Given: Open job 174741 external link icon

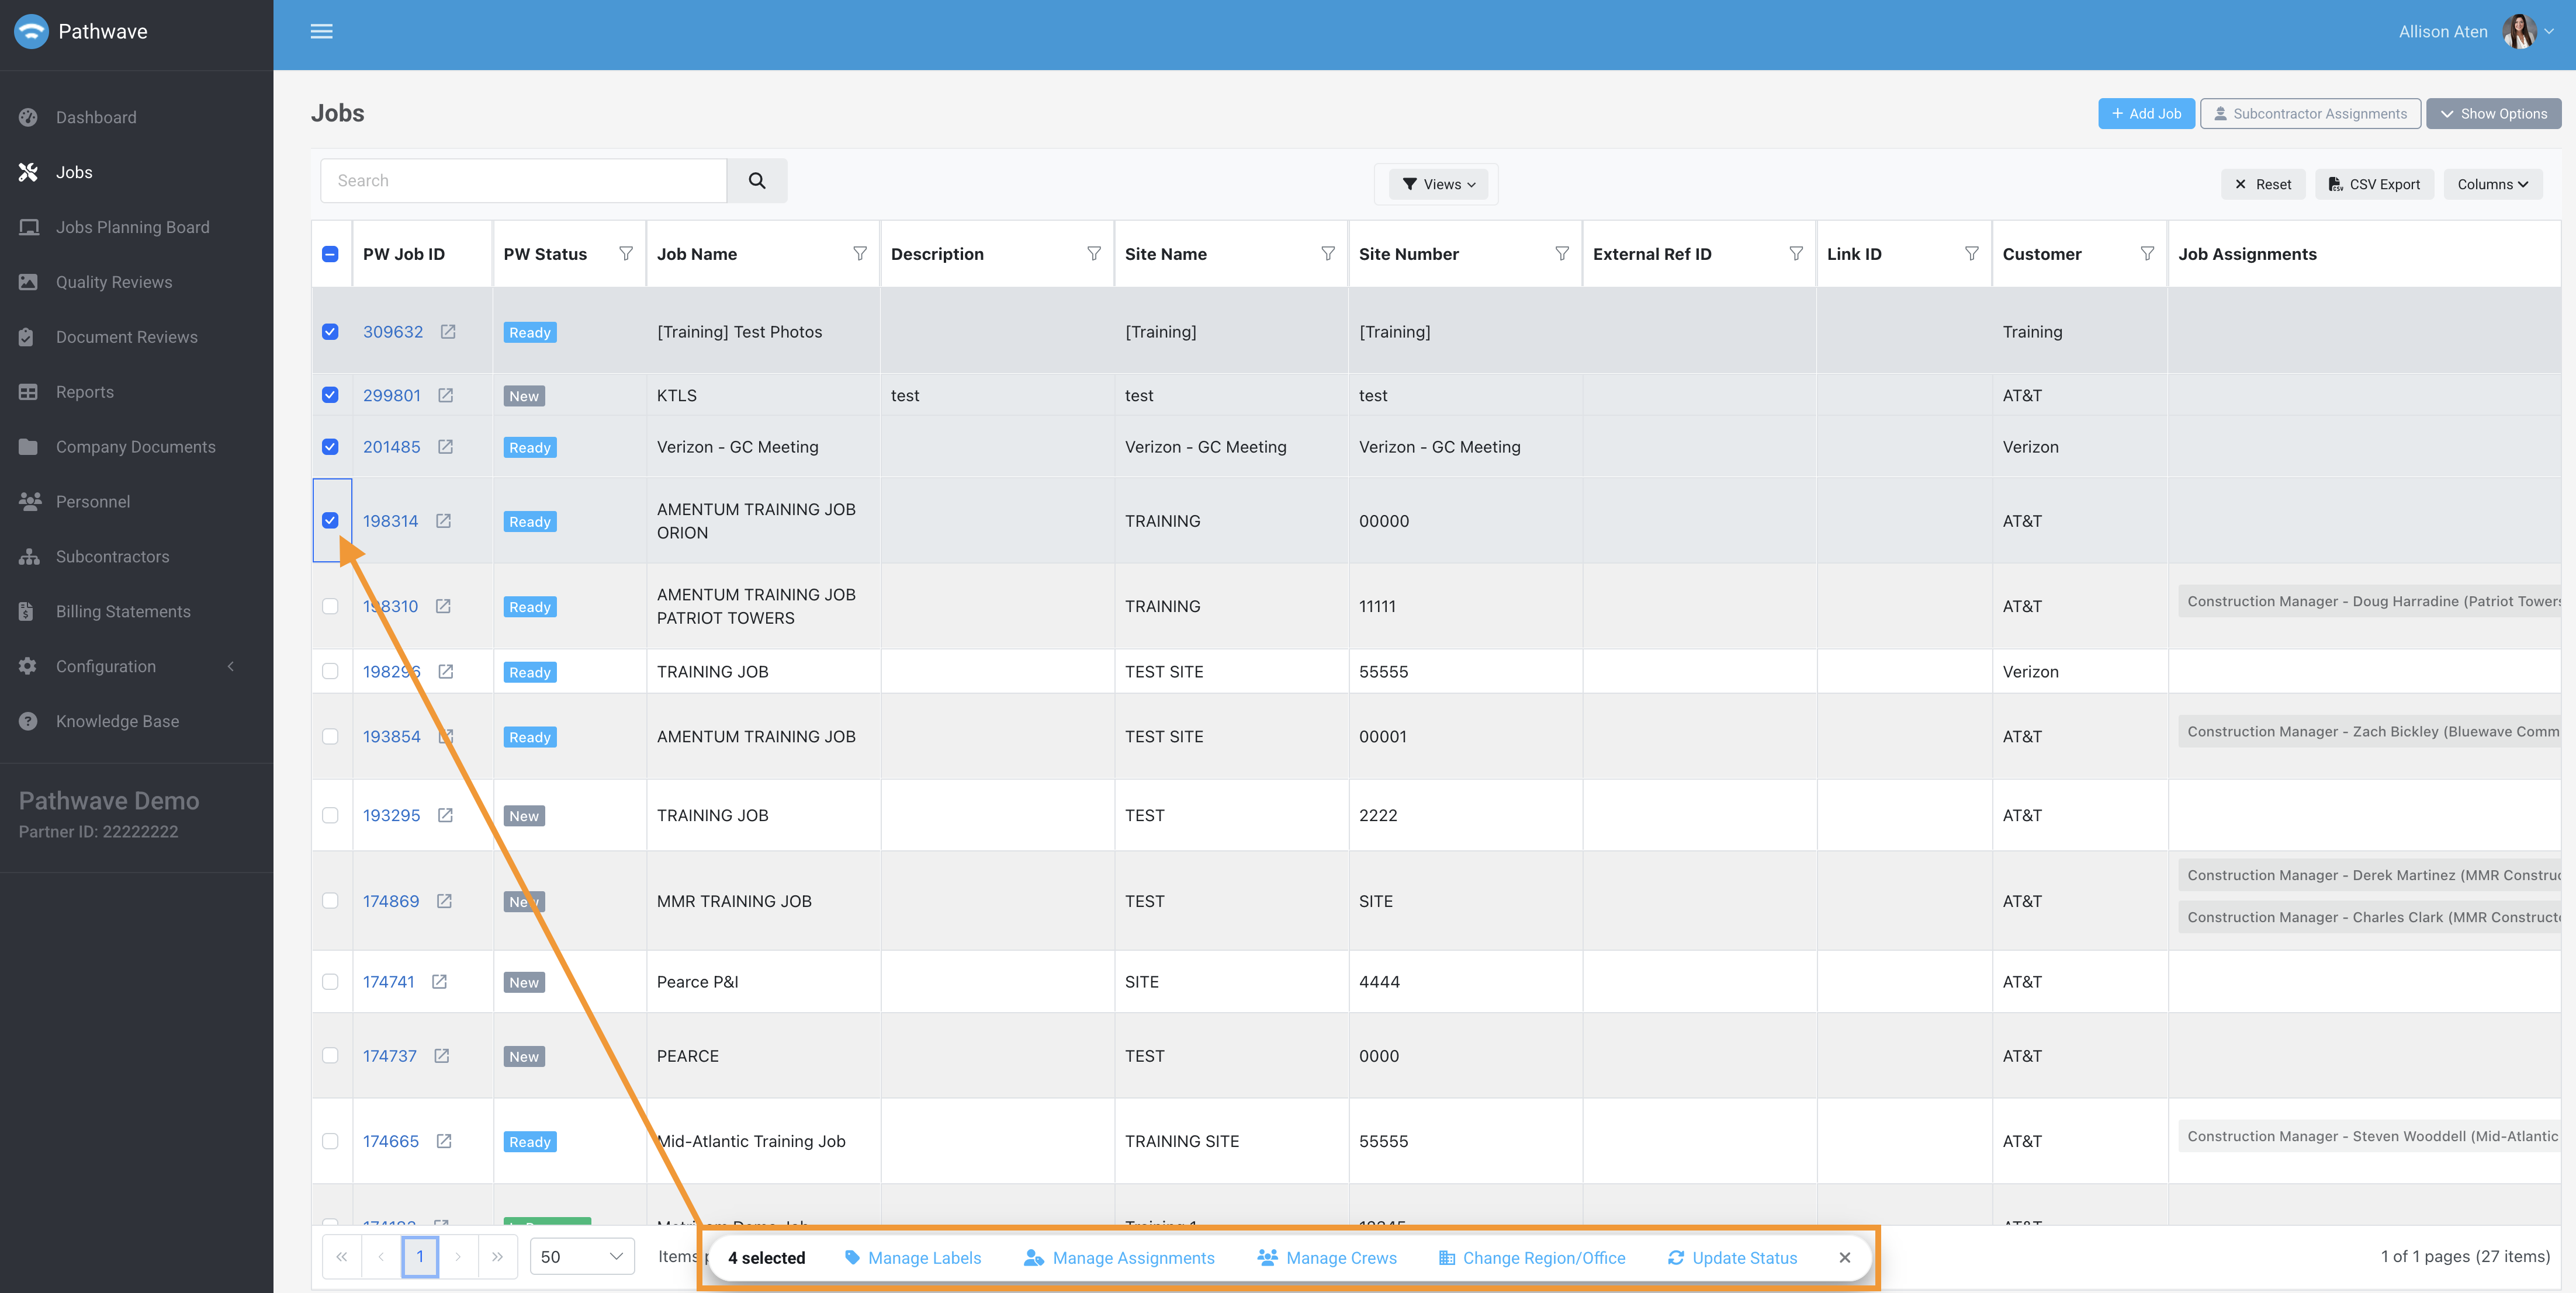Looking at the screenshot, I should click(439, 981).
